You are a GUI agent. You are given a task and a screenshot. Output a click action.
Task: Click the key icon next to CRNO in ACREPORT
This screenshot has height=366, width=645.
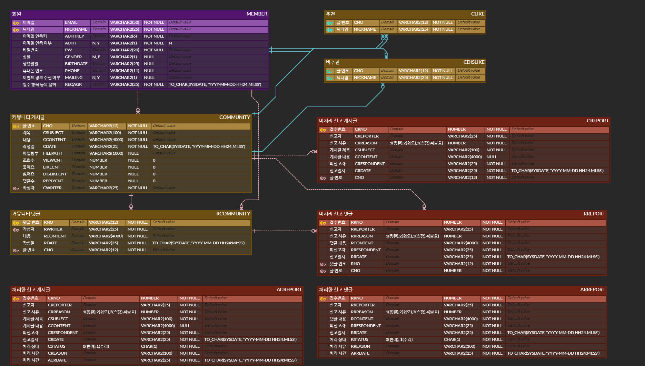pos(15,298)
